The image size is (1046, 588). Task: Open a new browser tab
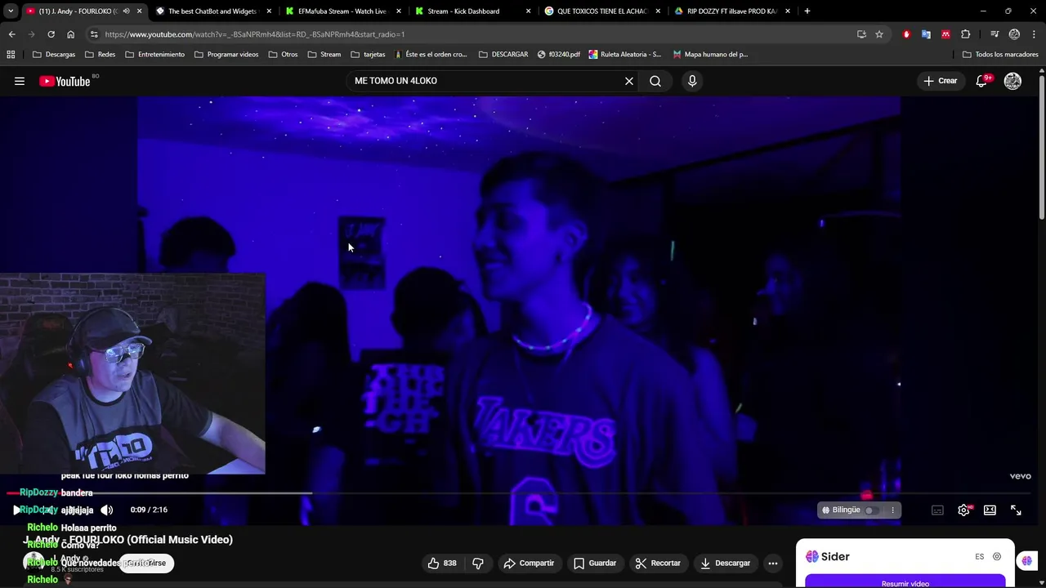pos(807,11)
